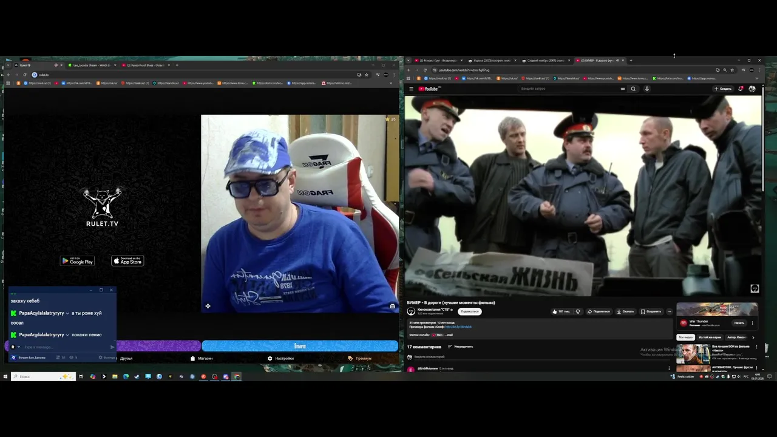Click the RULET.TV cat logo

102,207
